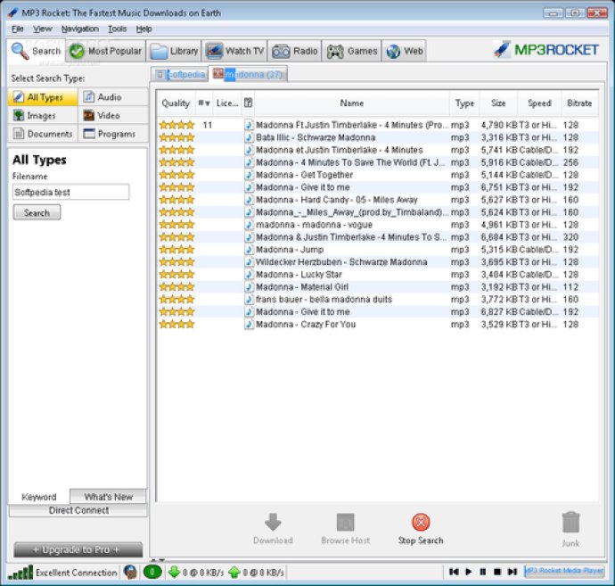Viewport: 615px width, 586px height.
Task: Click the MP3 Rocket Media Player progress bar
Action: coord(564,571)
